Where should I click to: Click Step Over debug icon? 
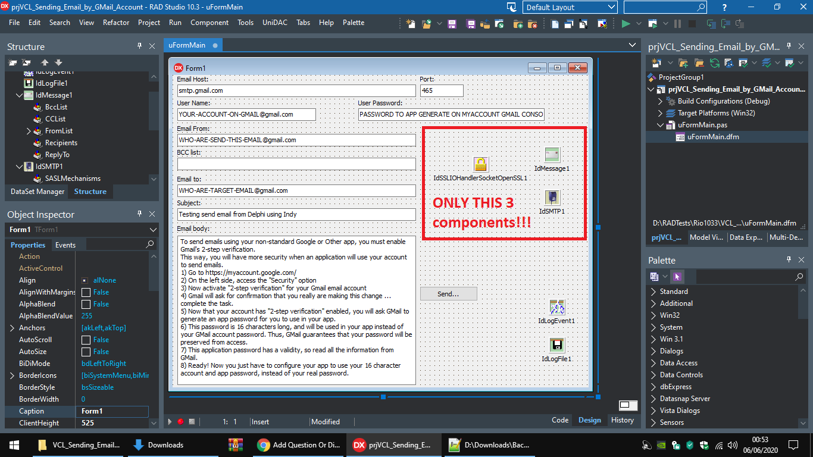pos(726,24)
